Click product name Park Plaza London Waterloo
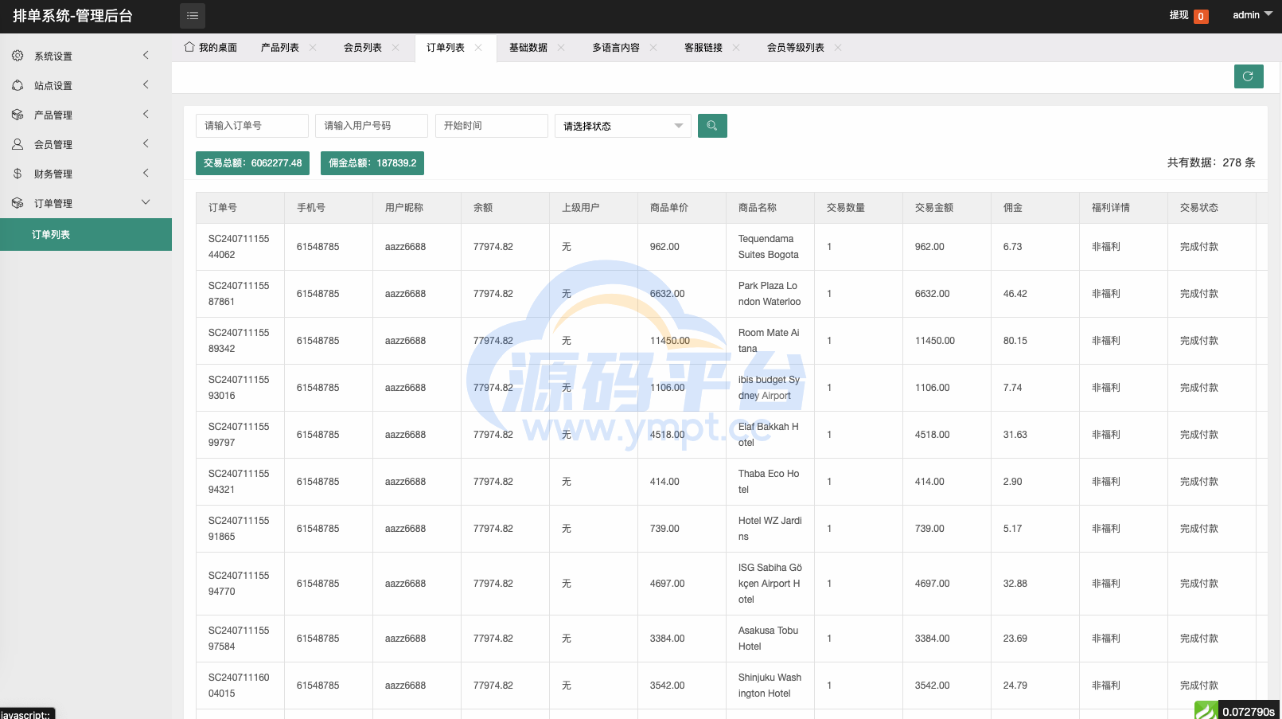 pyautogui.click(x=770, y=294)
